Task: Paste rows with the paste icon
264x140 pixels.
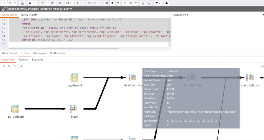Action: (53, 3)
